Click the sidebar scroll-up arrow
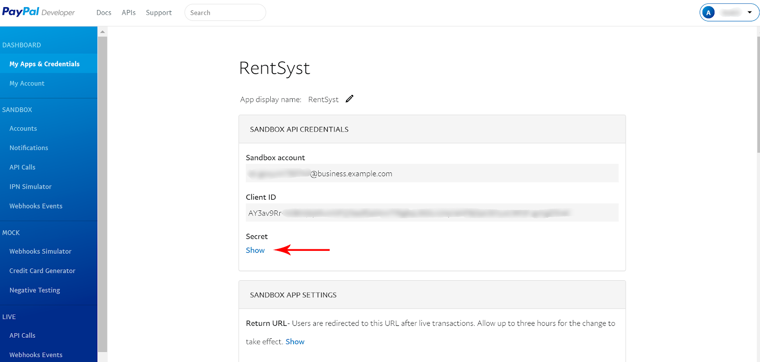760x362 pixels. (x=103, y=32)
